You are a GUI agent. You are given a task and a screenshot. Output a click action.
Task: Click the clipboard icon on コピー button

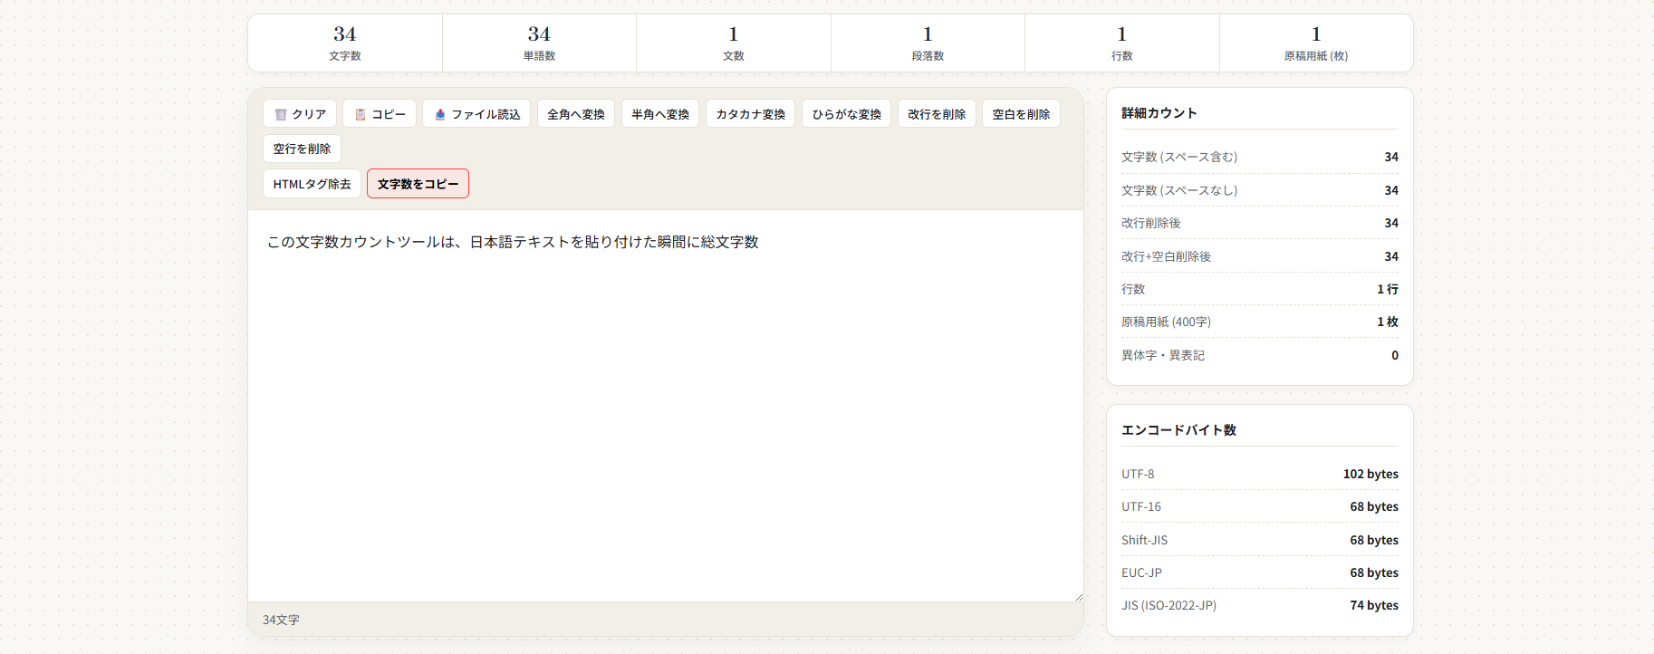click(x=361, y=114)
